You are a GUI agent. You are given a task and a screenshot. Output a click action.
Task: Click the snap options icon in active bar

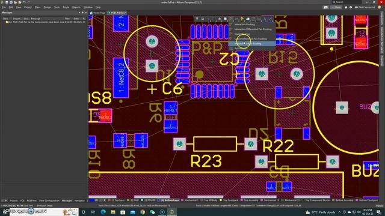203,19
